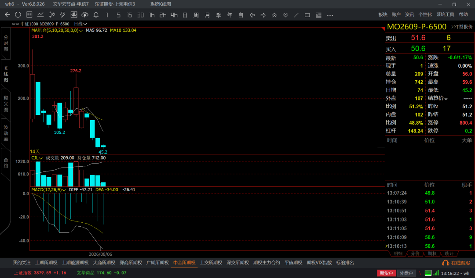Viewport: 475px width, 278px height.
Task: Select the 5 minute period button
Action: pos(118,15)
